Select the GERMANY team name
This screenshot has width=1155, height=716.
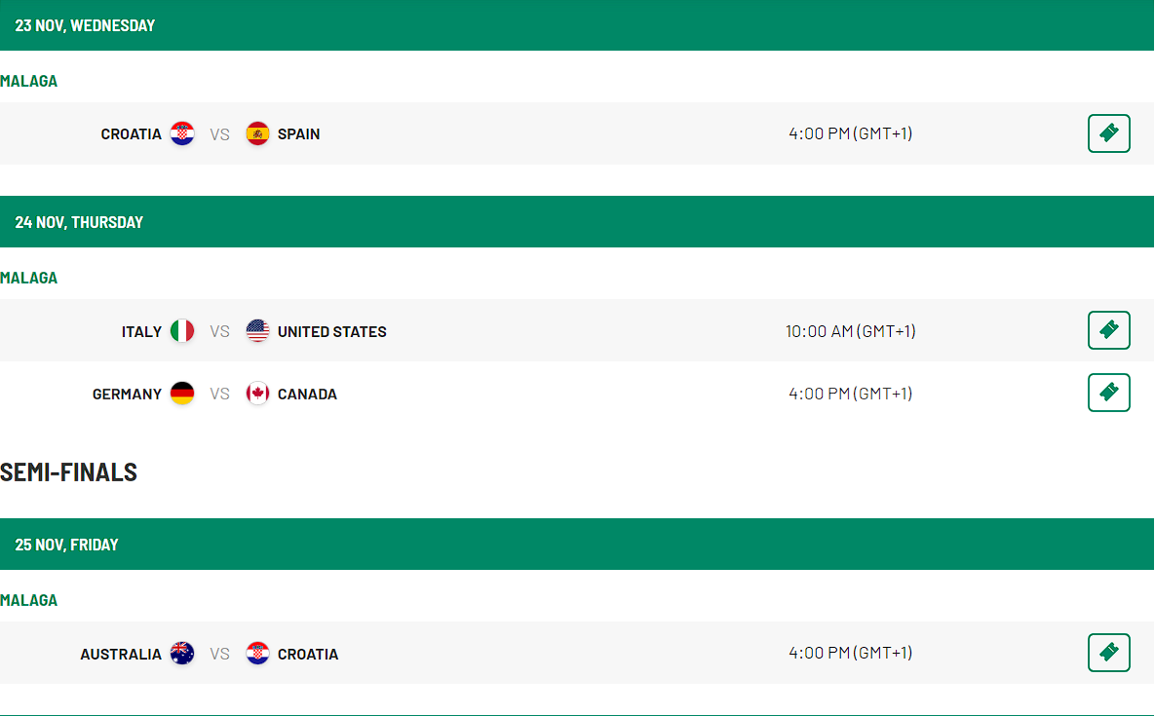point(127,395)
